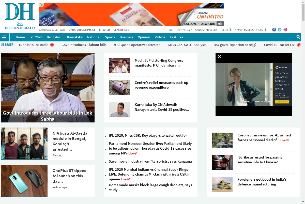Image resolution: width=305 pixels, height=204 pixels.
Task: Open 'Govt introduces 3 labour bills' brief
Action: 84,45
